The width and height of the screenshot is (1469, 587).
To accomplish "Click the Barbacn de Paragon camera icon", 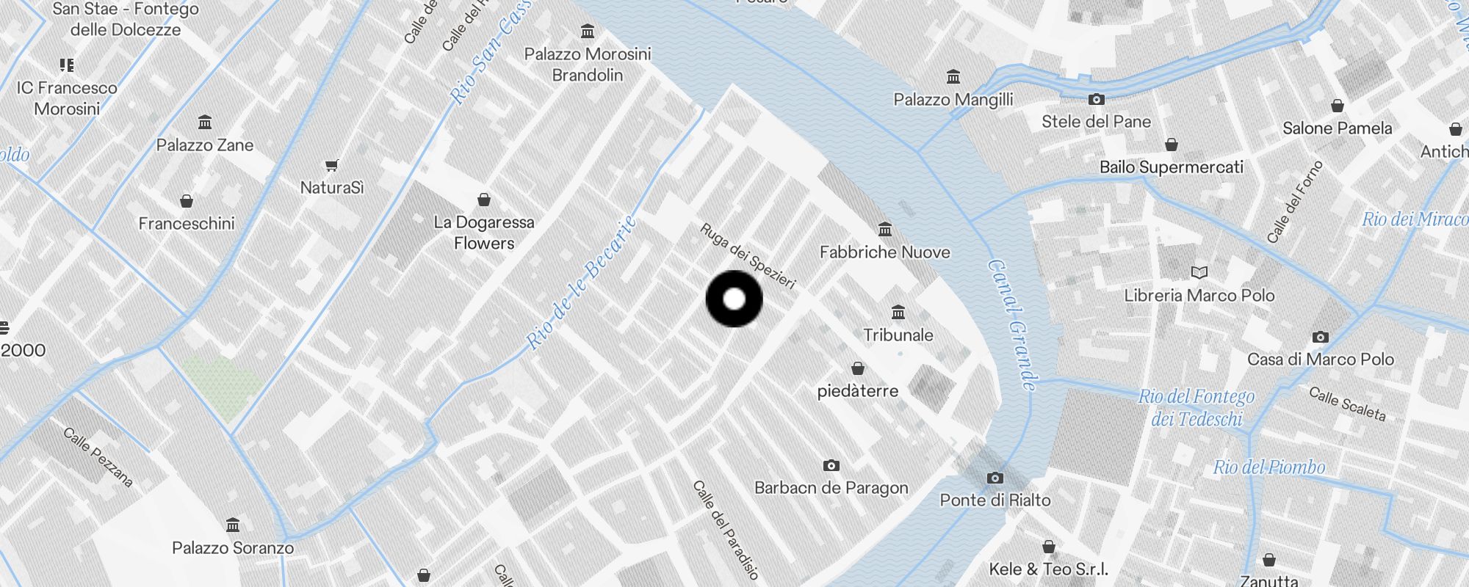I will (x=831, y=465).
